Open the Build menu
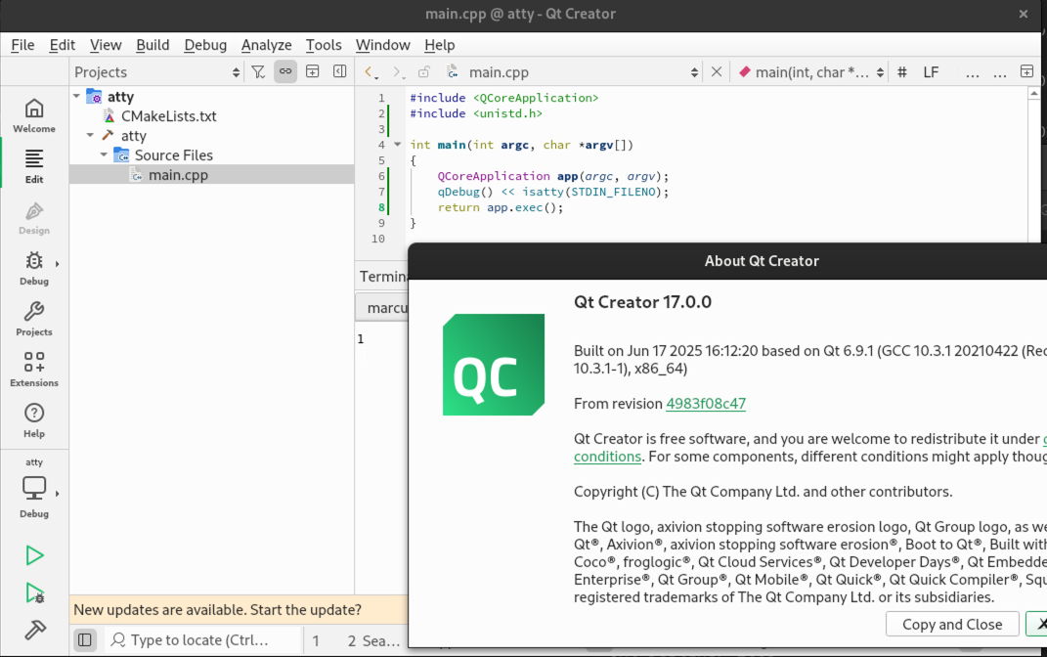The image size is (1047, 657). point(153,45)
